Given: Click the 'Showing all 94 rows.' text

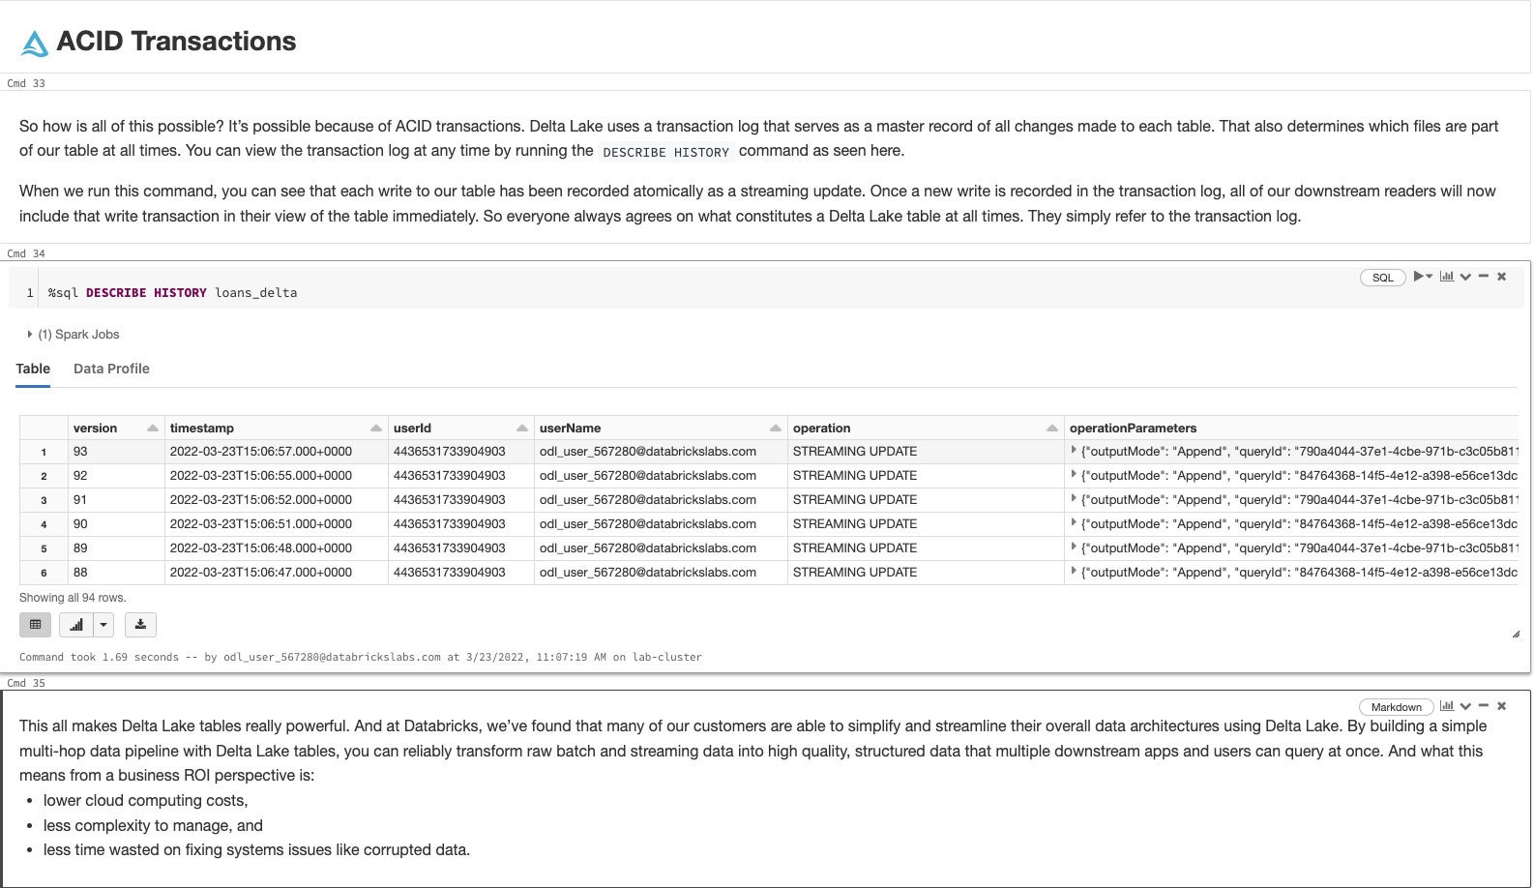Looking at the screenshot, I should [73, 598].
